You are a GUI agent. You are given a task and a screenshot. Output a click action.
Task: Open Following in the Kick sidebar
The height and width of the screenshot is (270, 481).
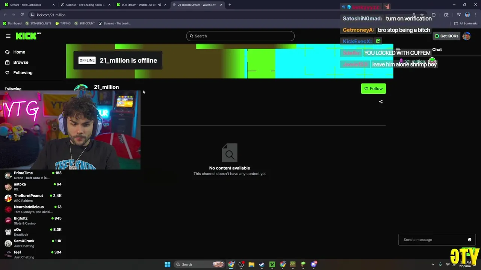point(19,73)
